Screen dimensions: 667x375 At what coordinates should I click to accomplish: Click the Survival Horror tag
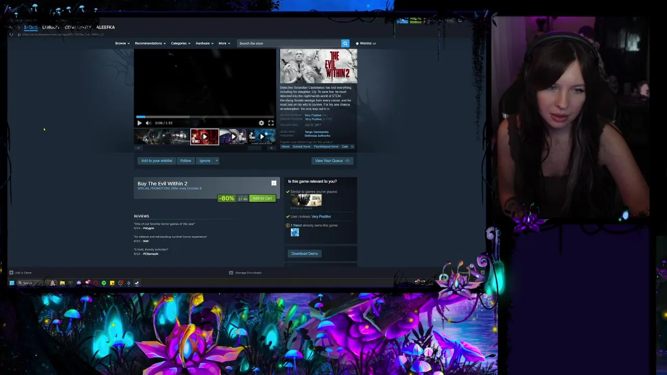tap(301, 146)
